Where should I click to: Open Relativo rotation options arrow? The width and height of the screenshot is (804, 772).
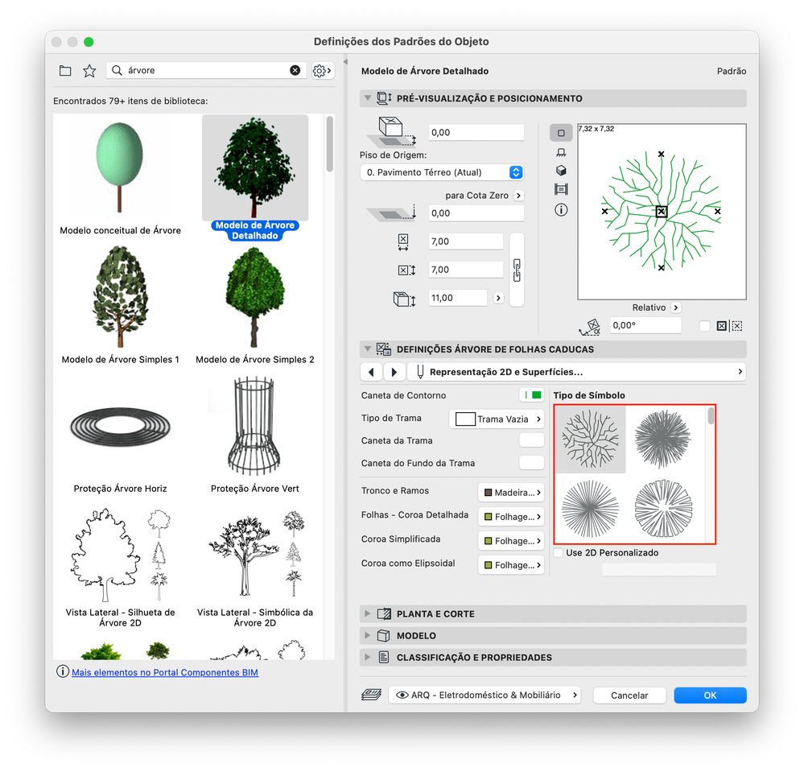676,308
